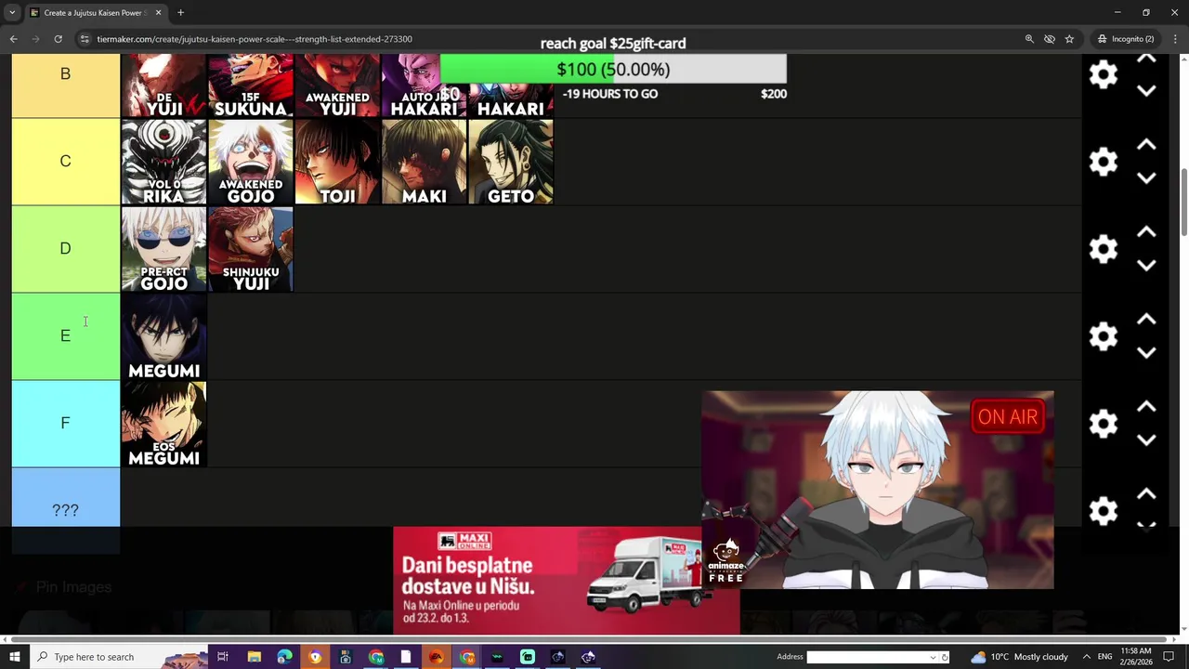Screen dimensions: 1189x669
Task: Select GETO character image
Action: (x=511, y=162)
